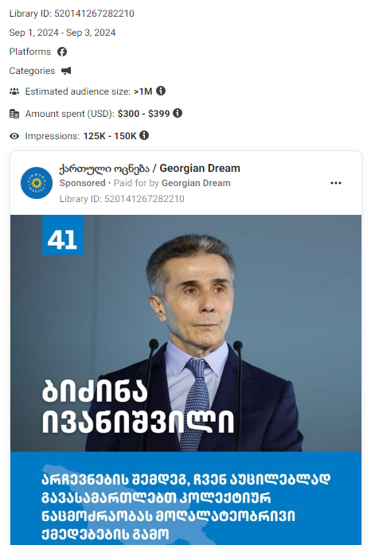The image size is (371, 545).
Task: Open the Georgian Dream page name link
Action: pos(150,168)
